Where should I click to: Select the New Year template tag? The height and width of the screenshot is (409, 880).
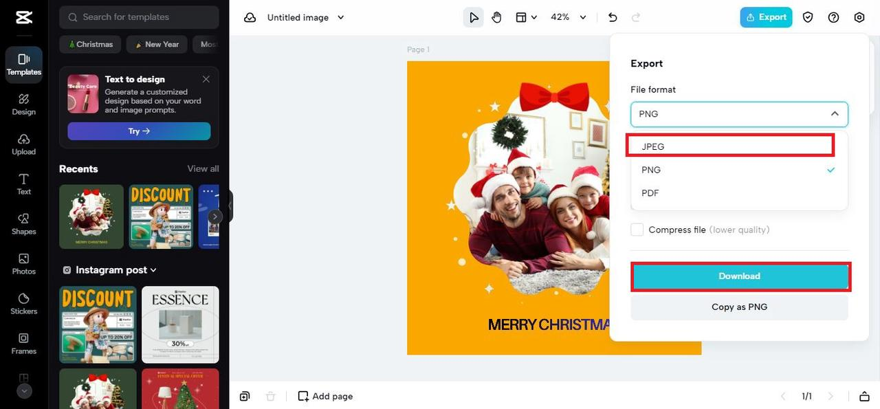pos(157,45)
